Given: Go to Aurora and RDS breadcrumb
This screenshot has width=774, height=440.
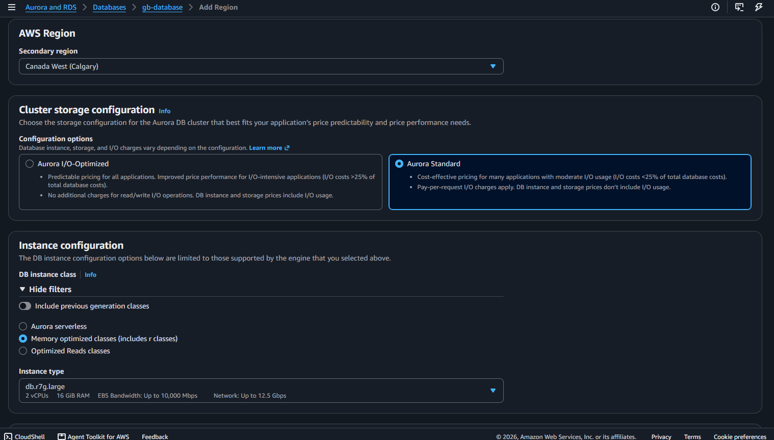Looking at the screenshot, I should point(51,7).
